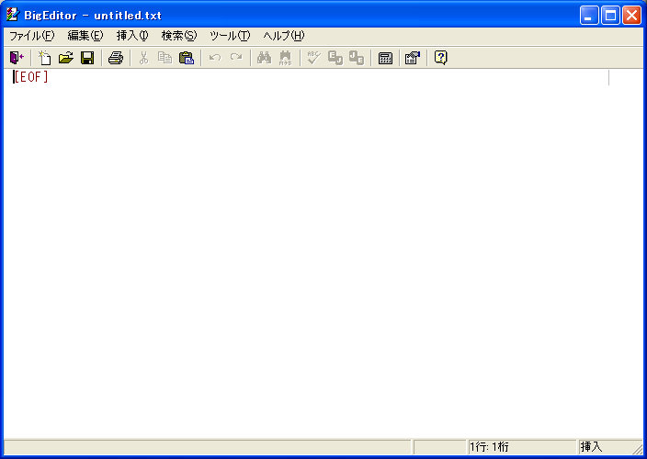Create a new document with toolbar icon
647x459 pixels.
pyautogui.click(x=44, y=58)
